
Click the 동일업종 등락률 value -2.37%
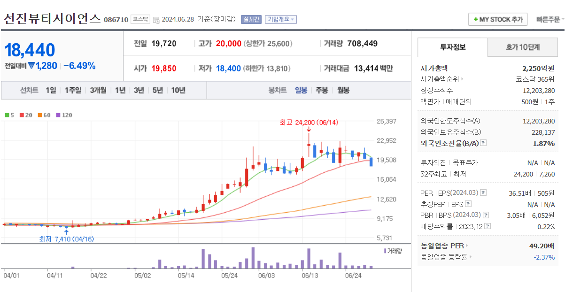coord(544,257)
